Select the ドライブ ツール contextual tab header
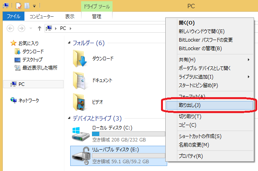Screen dimensions: 258x171 97,7
